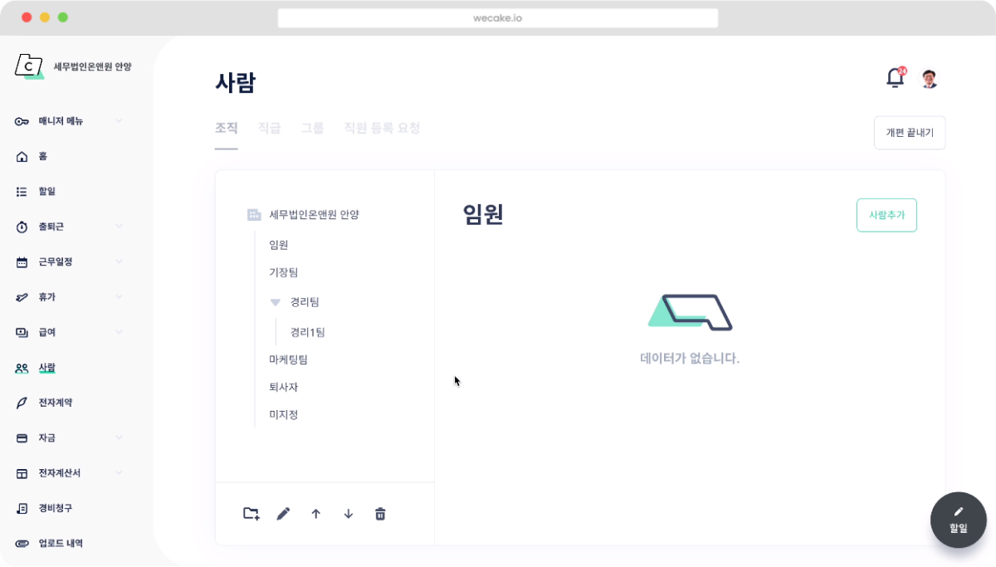Switch to the 직원 등록 요청 tab
Screen dimensions: 996x567
point(382,128)
